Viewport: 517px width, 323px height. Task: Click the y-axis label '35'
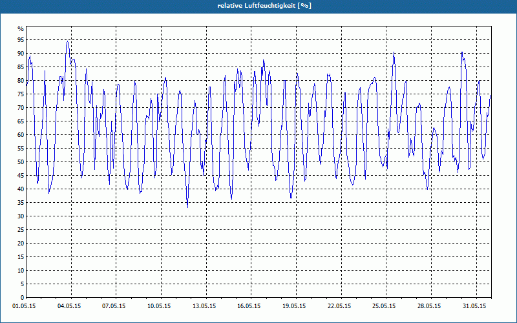21,202
